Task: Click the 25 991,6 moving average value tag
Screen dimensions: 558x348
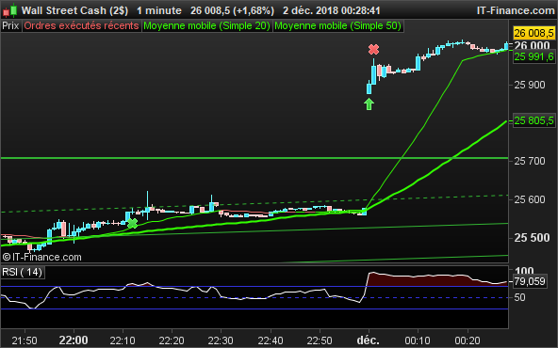Action: tap(533, 56)
